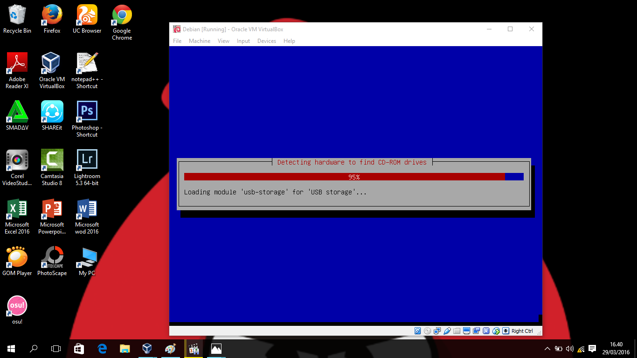
Task: Click the USB devices icon in VirtualBox status bar
Action: tap(447, 331)
